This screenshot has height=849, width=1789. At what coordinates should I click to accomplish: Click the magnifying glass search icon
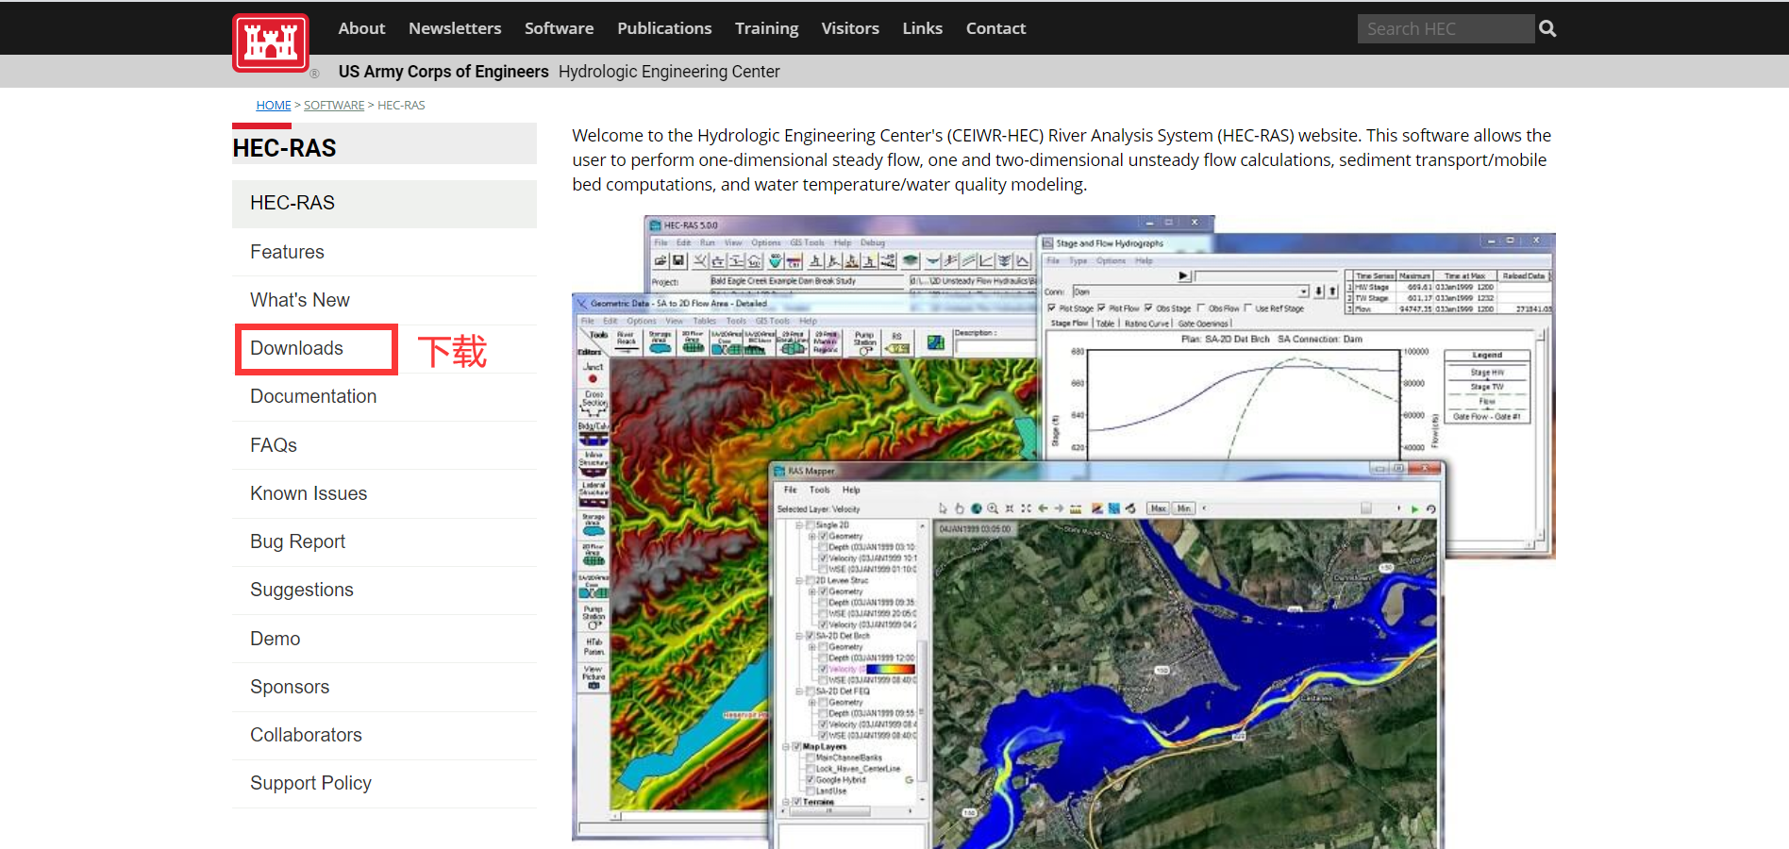coord(1547,28)
